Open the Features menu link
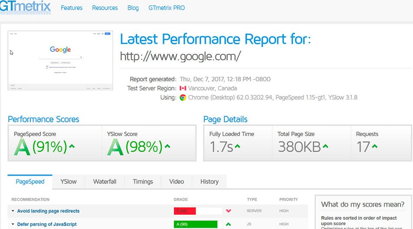The width and height of the screenshot is (413, 229). point(71,8)
